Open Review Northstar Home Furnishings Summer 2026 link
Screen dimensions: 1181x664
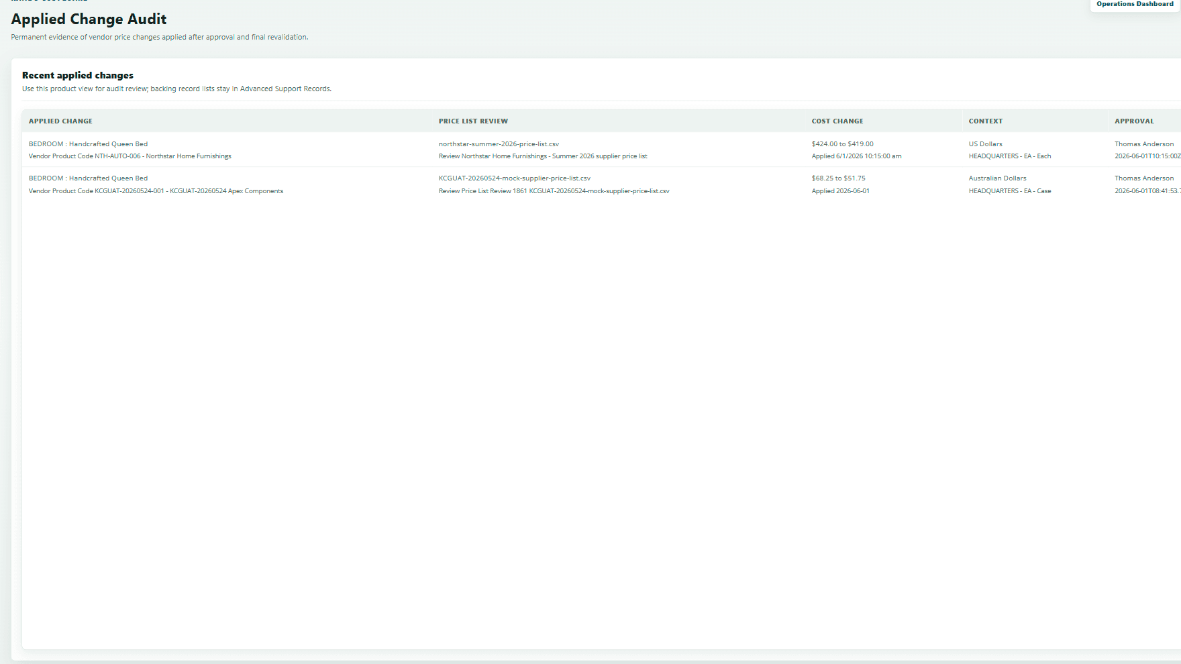543,156
